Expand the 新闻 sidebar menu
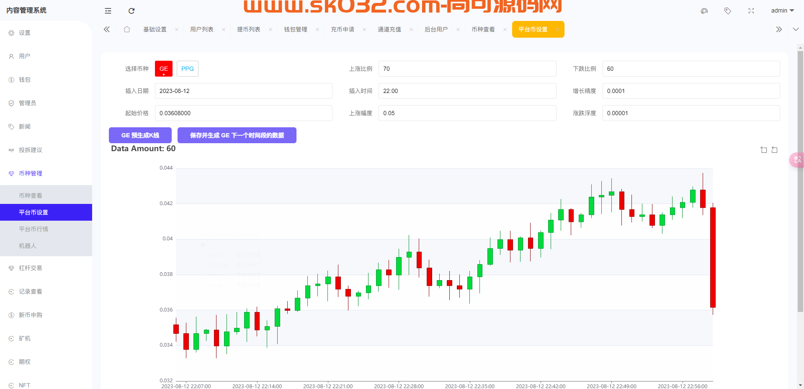This screenshot has width=804, height=389. click(x=46, y=126)
